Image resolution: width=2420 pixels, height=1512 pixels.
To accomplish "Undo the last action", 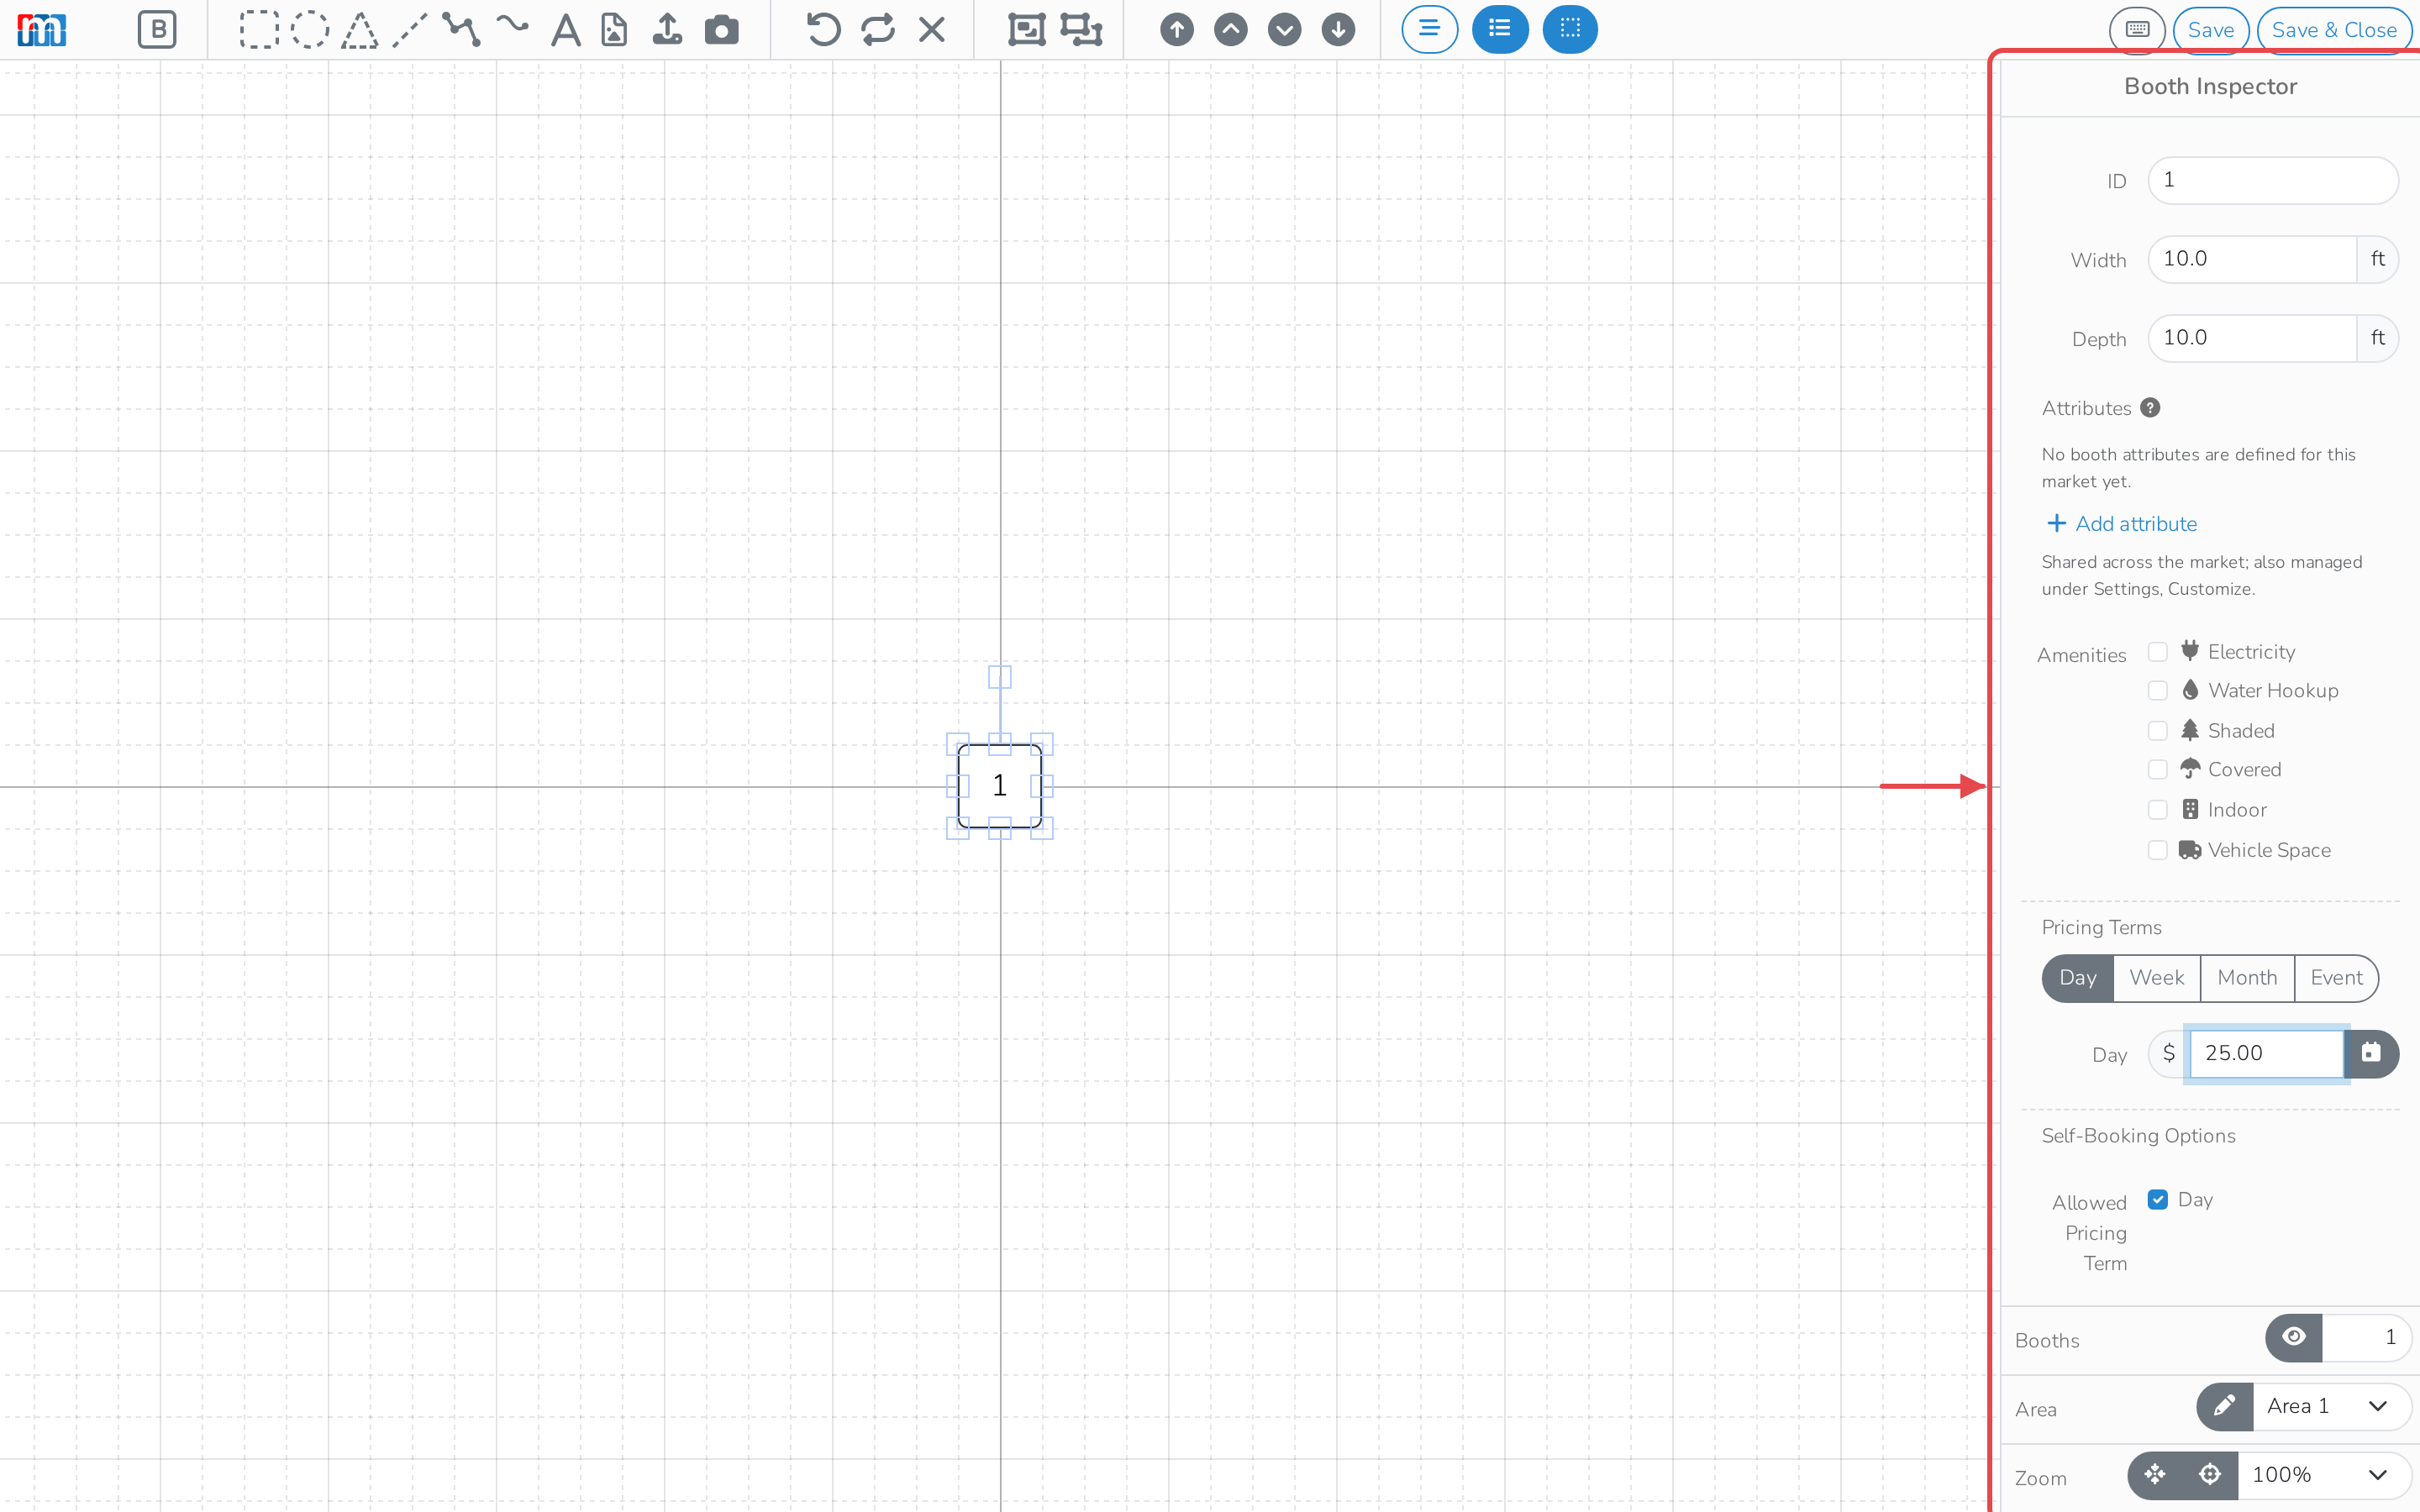I will 823,30.
